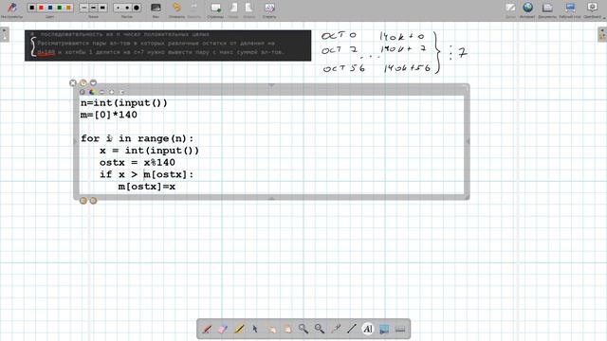Choose the large eraser size
Viewport: 607px width, 341px height.
click(x=137, y=8)
